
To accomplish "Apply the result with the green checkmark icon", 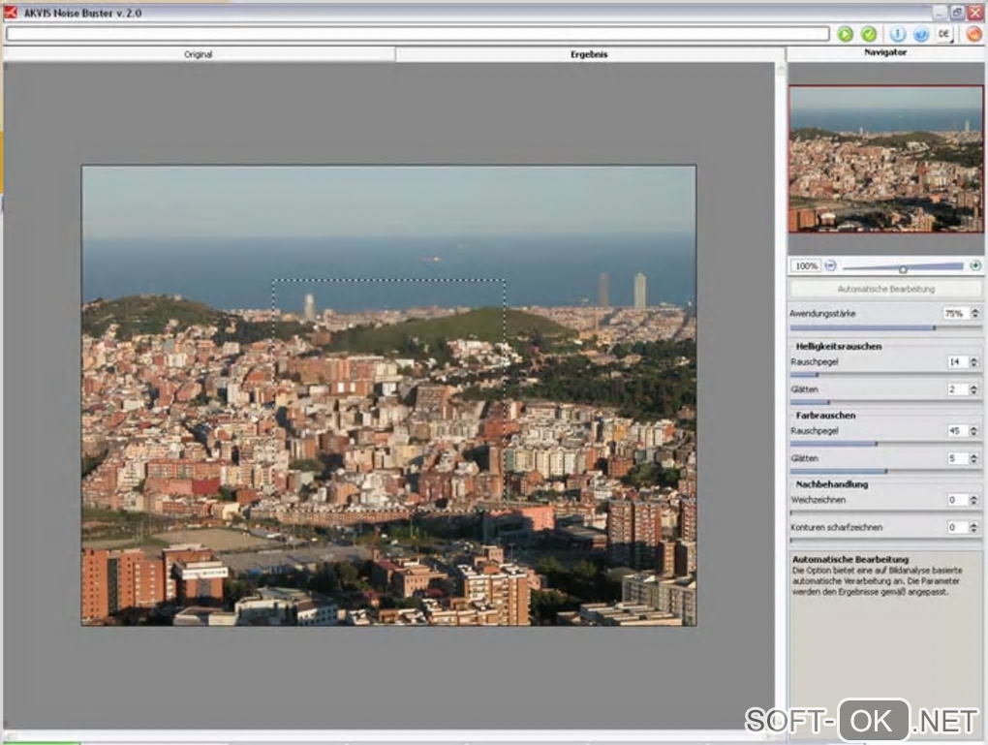I will tap(869, 34).
